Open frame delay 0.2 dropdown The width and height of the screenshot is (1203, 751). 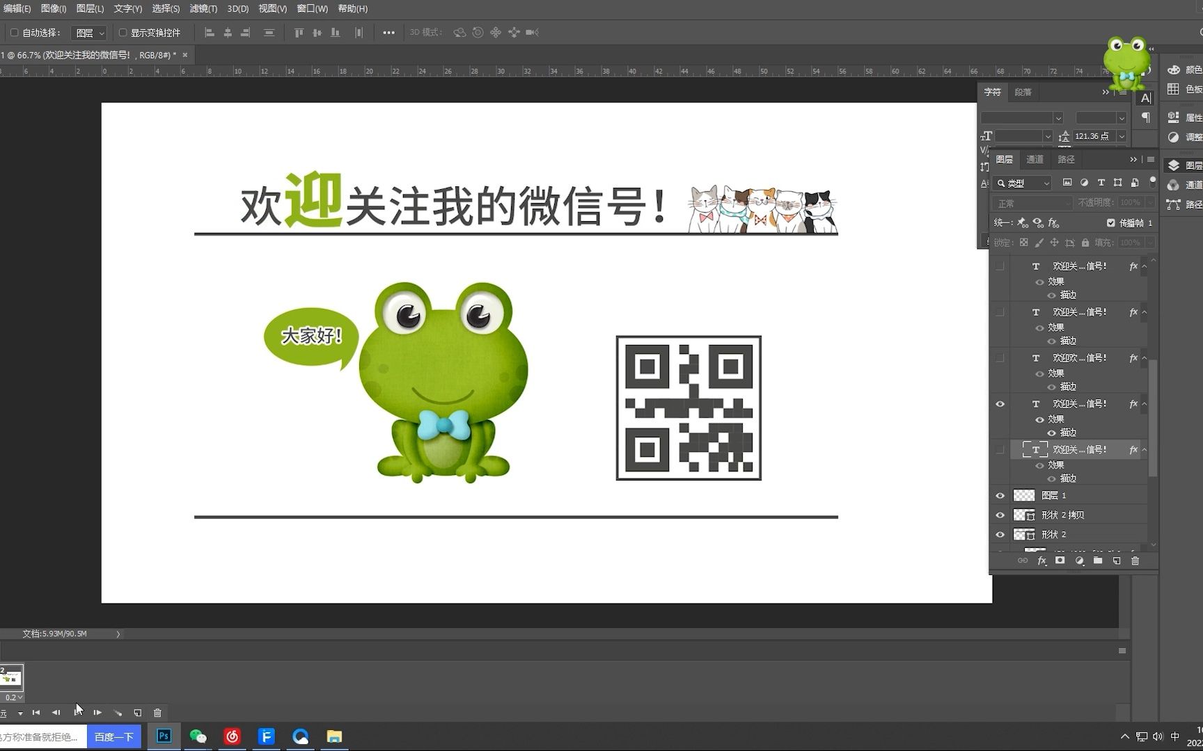tap(13, 697)
